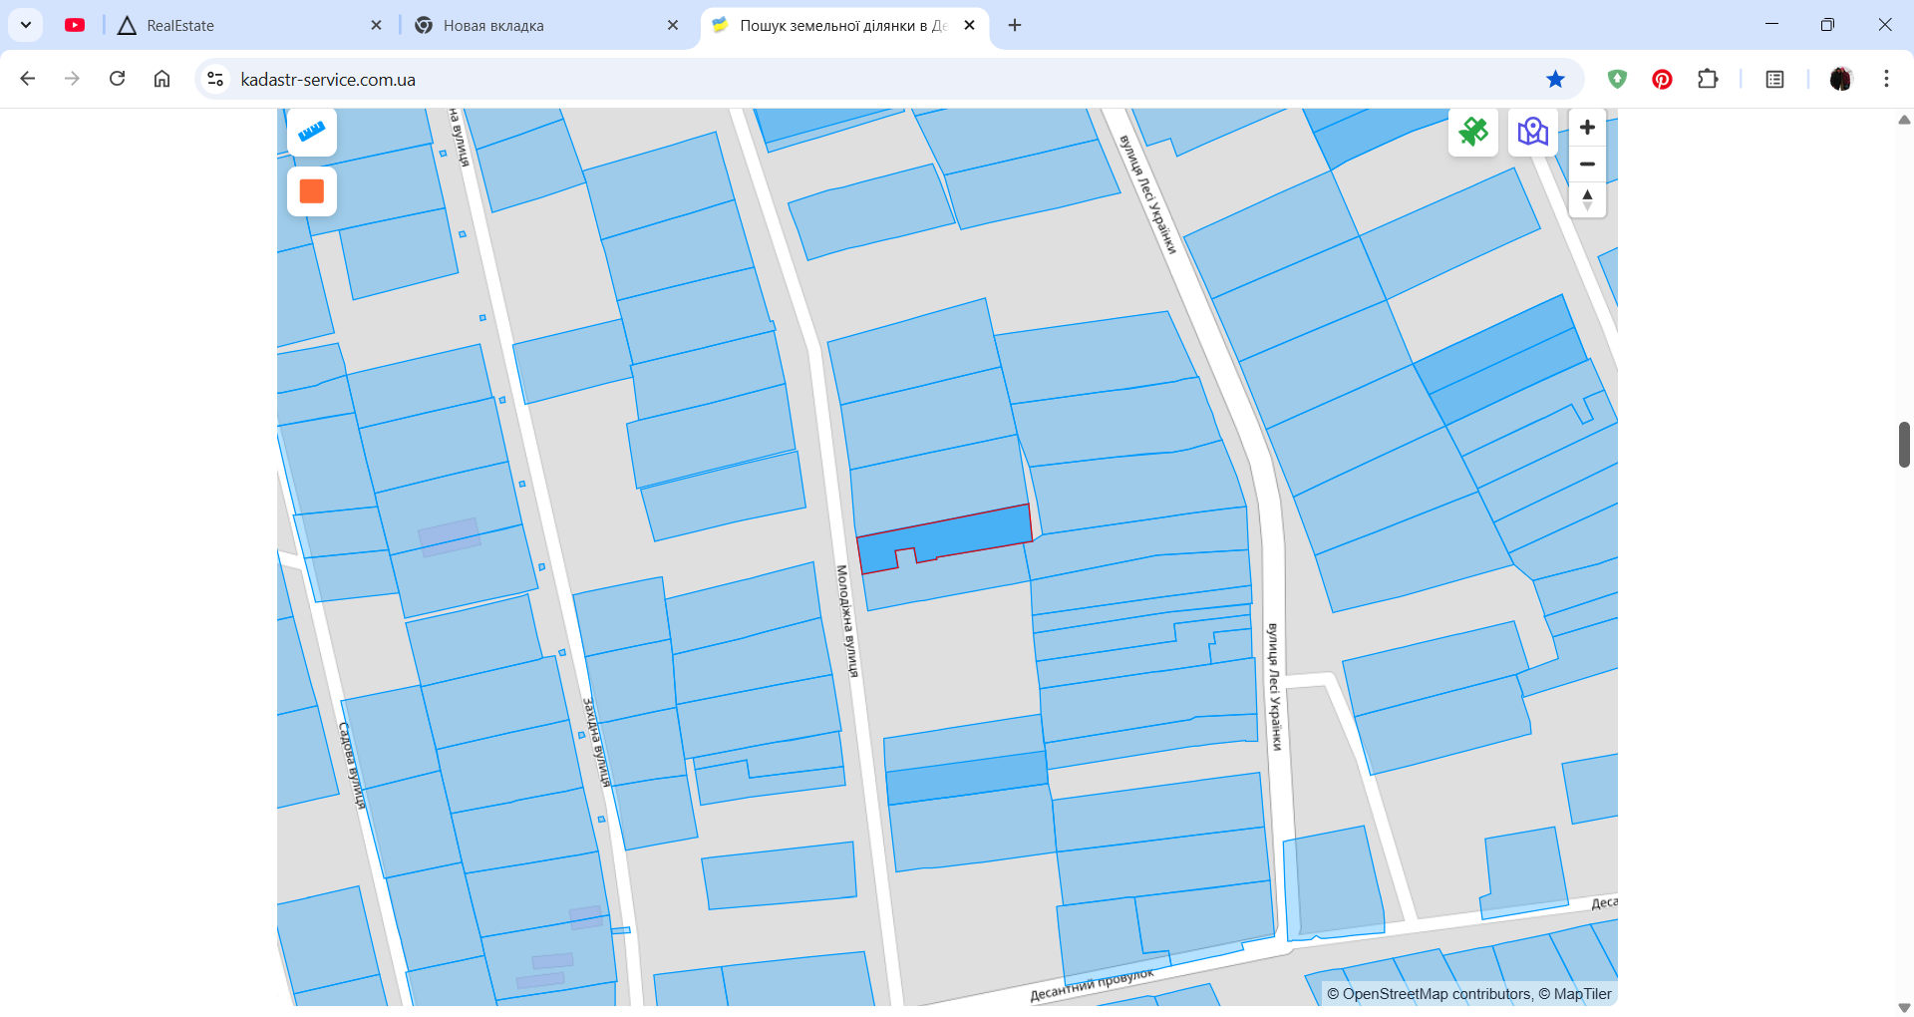Click the orange square draw tool

pos(312,191)
